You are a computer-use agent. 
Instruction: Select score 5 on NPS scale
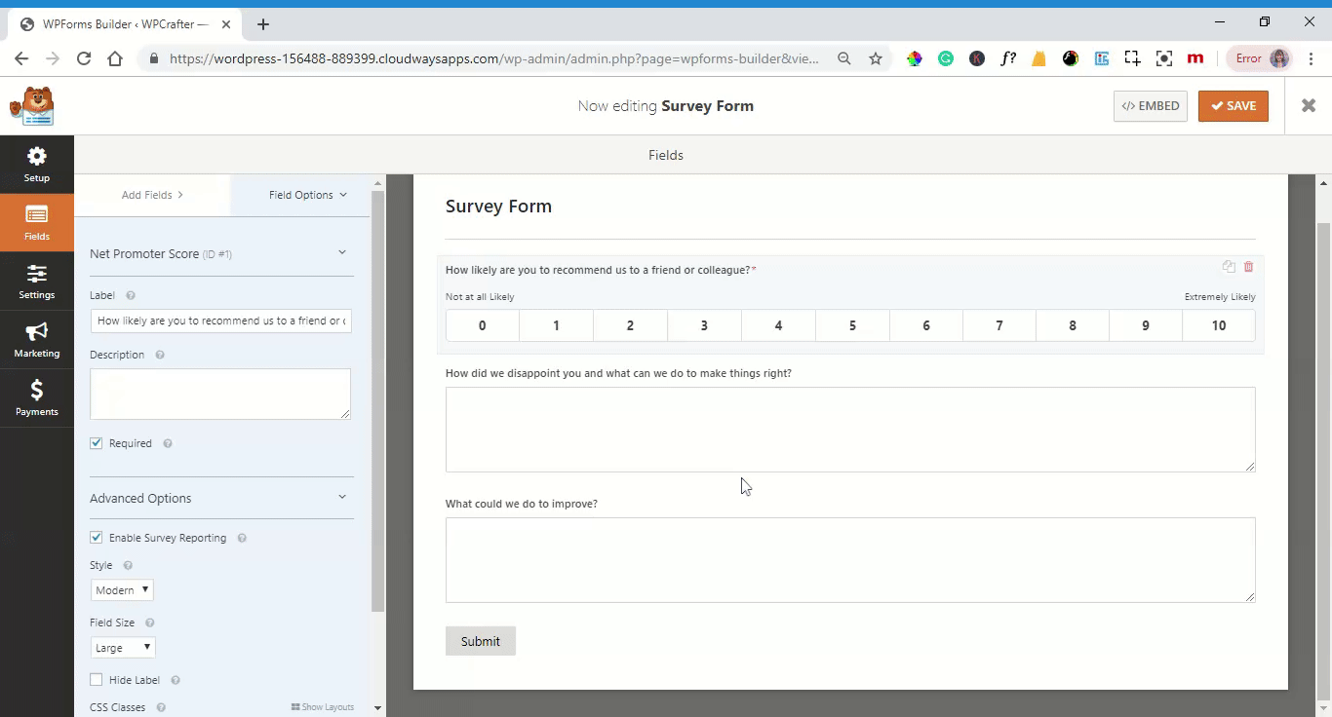[x=852, y=325]
